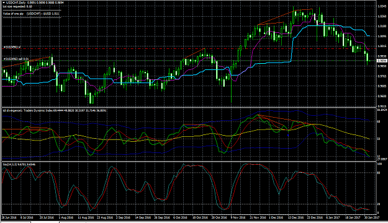
Task: Click the 20 Jul 2016 date label
Action: point(47,217)
